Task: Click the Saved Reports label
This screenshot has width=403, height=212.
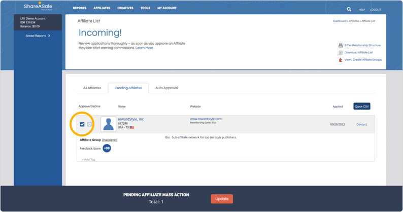Action: 36,36
